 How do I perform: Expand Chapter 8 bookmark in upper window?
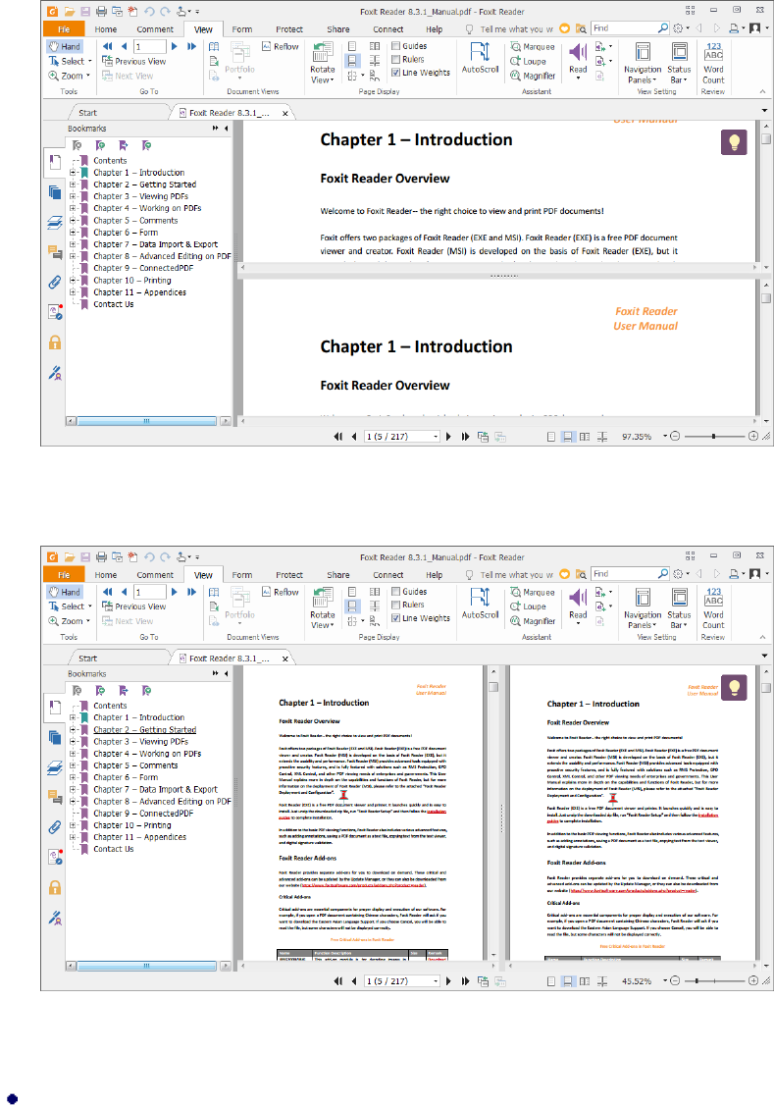73,257
